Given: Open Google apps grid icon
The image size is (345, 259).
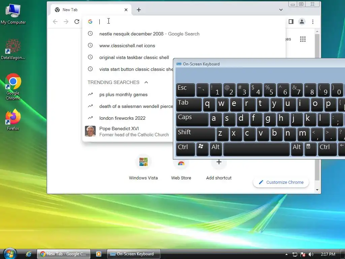Looking at the screenshot, I should 303,39.
